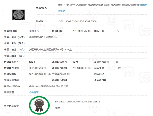Open the spiral trademark image thumbnail
Viewport: 153px width, 116px height.
(18, 15)
